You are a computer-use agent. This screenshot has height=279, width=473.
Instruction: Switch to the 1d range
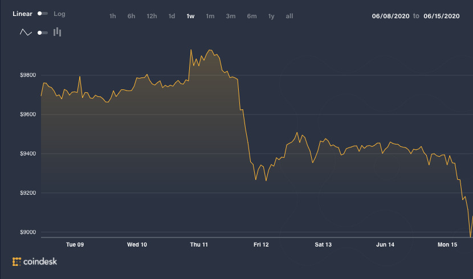point(172,17)
